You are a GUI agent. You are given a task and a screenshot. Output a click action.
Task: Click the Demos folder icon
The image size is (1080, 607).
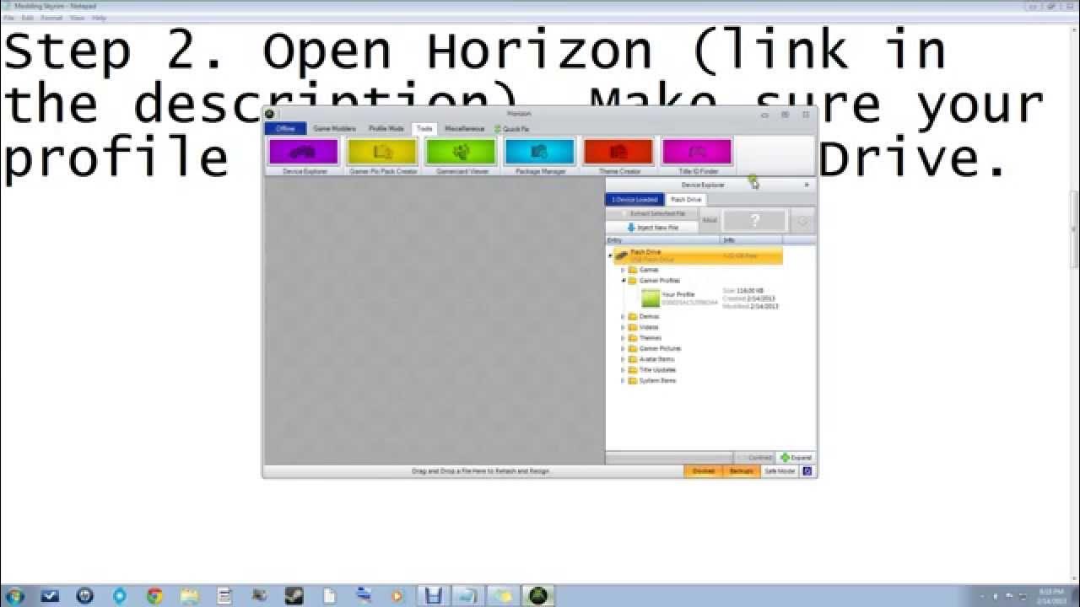[x=632, y=317]
